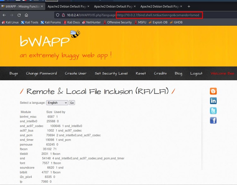Click the insecure connection padlock icon
Screen dimensions: 237x185
point(63,15)
